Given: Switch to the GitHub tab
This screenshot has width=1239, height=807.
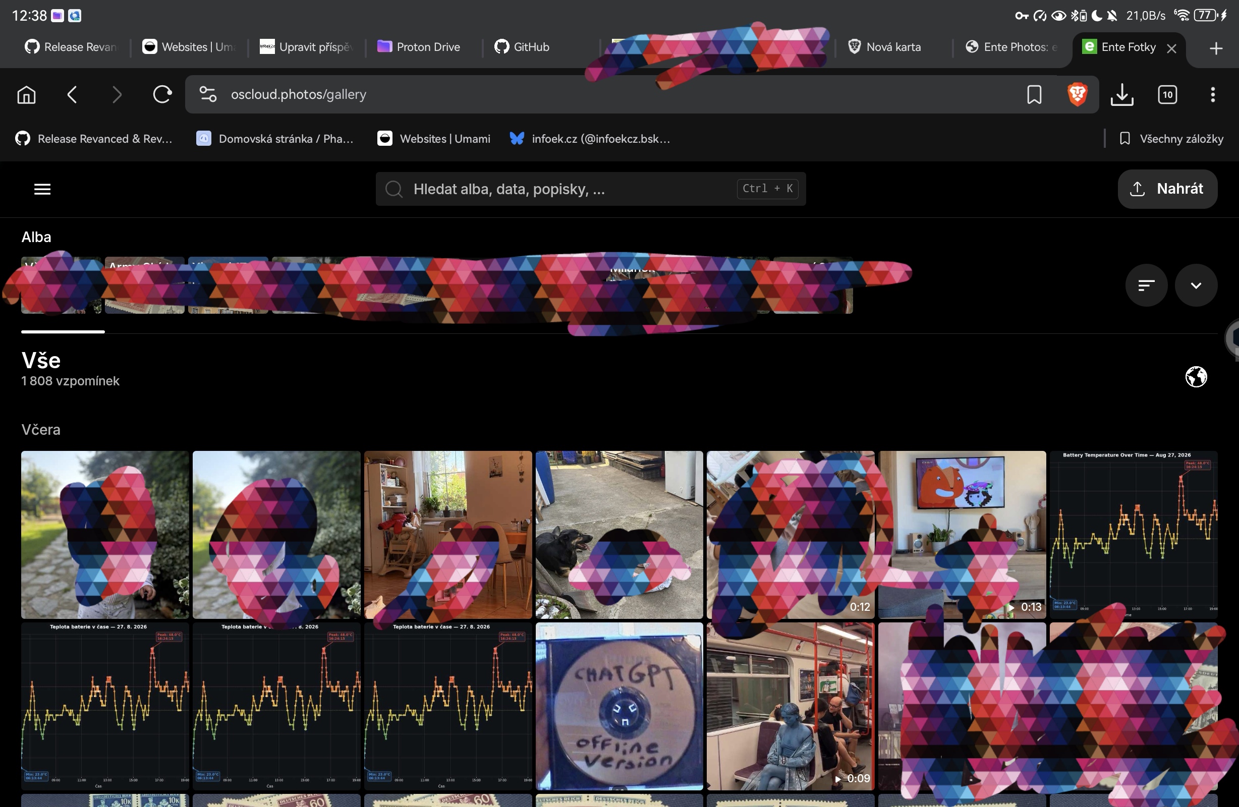Looking at the screenshot, I should click(x=541, y=47).
